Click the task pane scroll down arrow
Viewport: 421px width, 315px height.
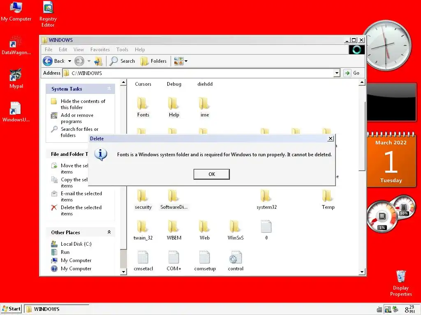pyautogui.click(x=123, y=272)
